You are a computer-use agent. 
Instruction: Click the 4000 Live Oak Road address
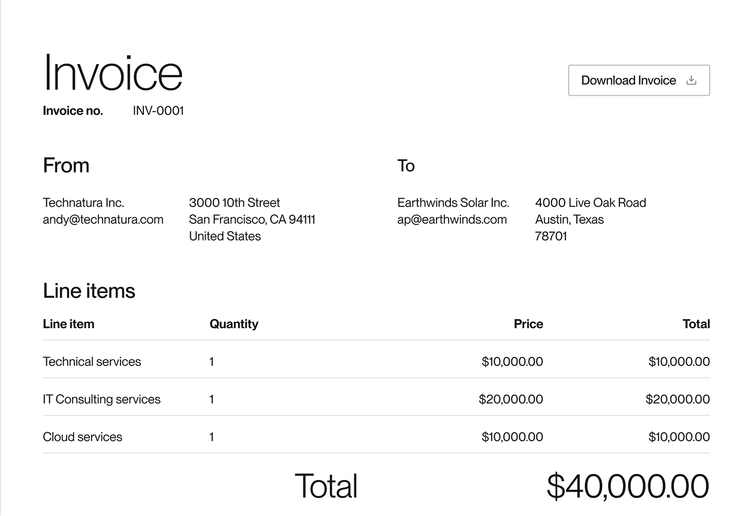tap(591, 203)
